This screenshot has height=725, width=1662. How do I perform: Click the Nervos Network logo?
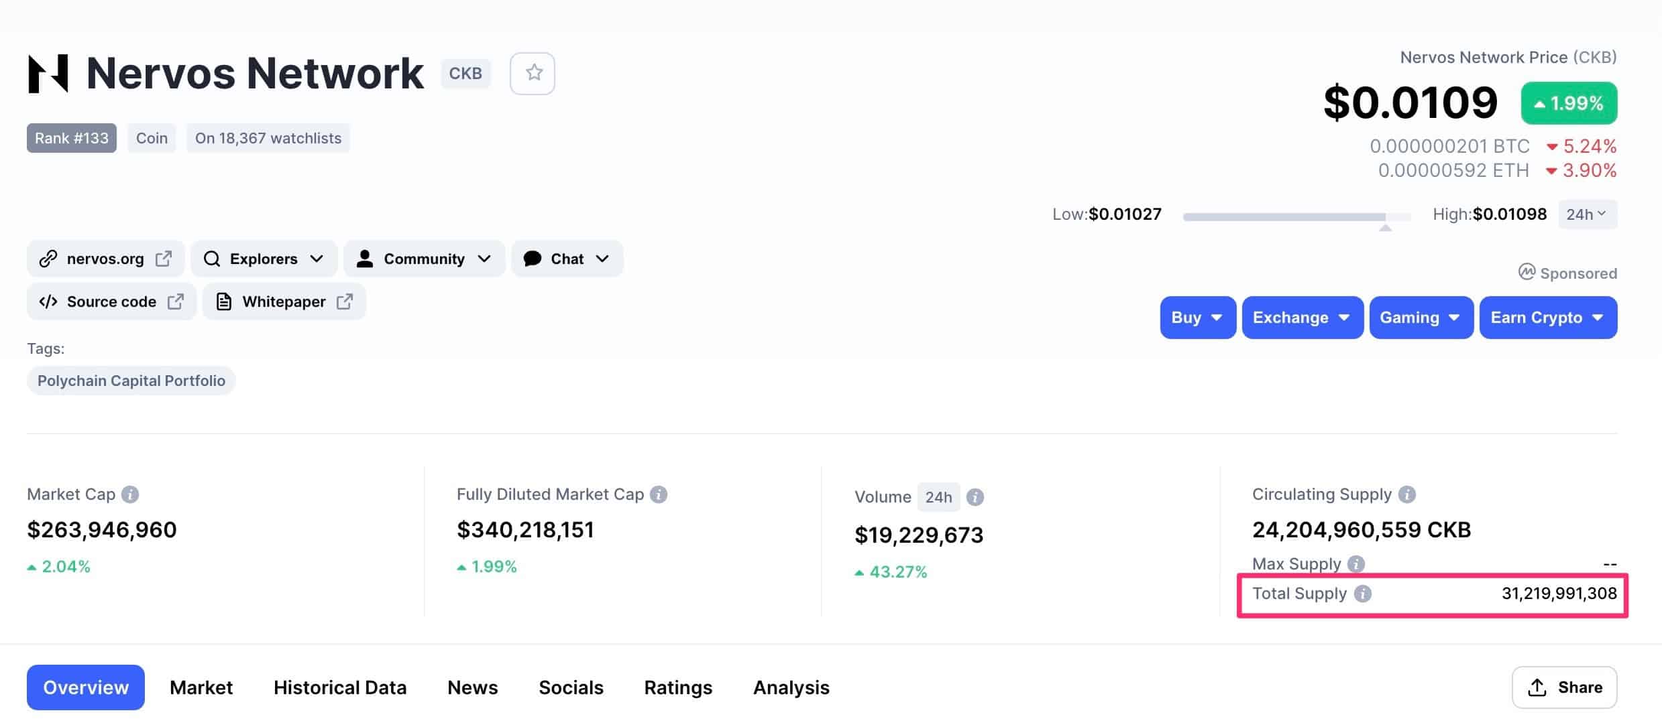pos(48,73)
